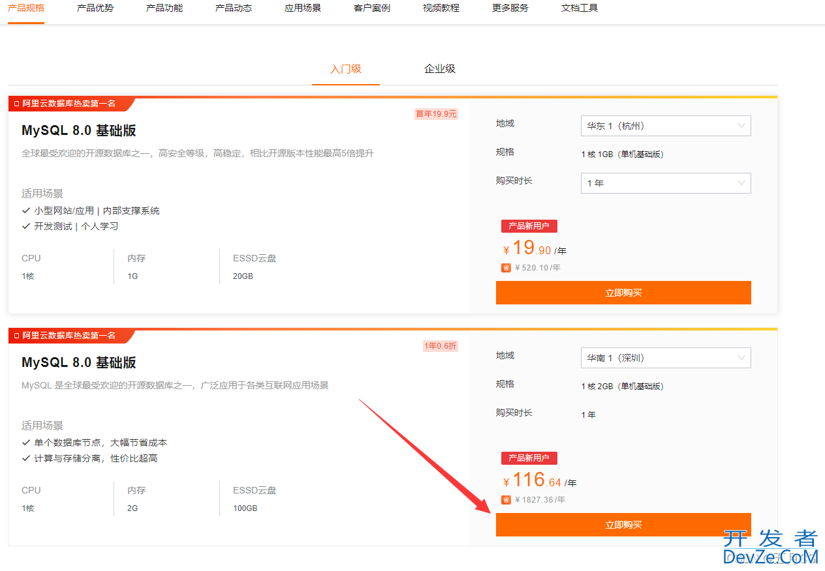Click the checkmark beside 计算与存储分离

(x=26, y=458)
